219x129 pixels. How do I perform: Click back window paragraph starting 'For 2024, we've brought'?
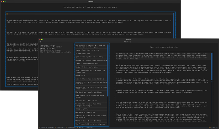(x=89, y=33)
